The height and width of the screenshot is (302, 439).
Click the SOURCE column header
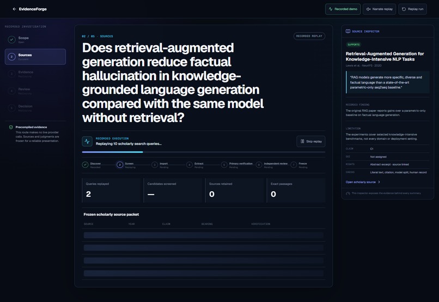88,224
